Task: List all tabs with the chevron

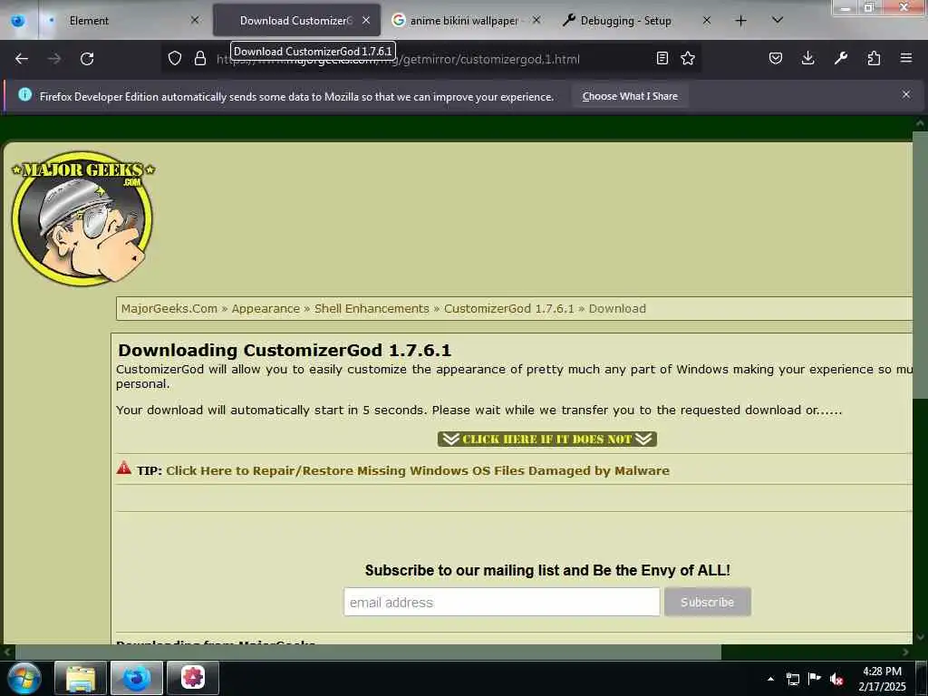Action: 778,20
